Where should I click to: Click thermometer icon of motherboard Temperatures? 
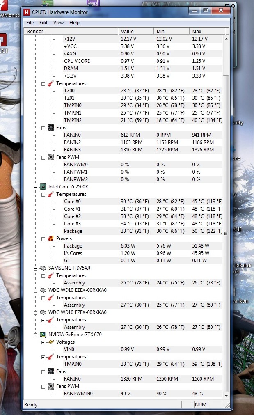(x=50, y=83)
